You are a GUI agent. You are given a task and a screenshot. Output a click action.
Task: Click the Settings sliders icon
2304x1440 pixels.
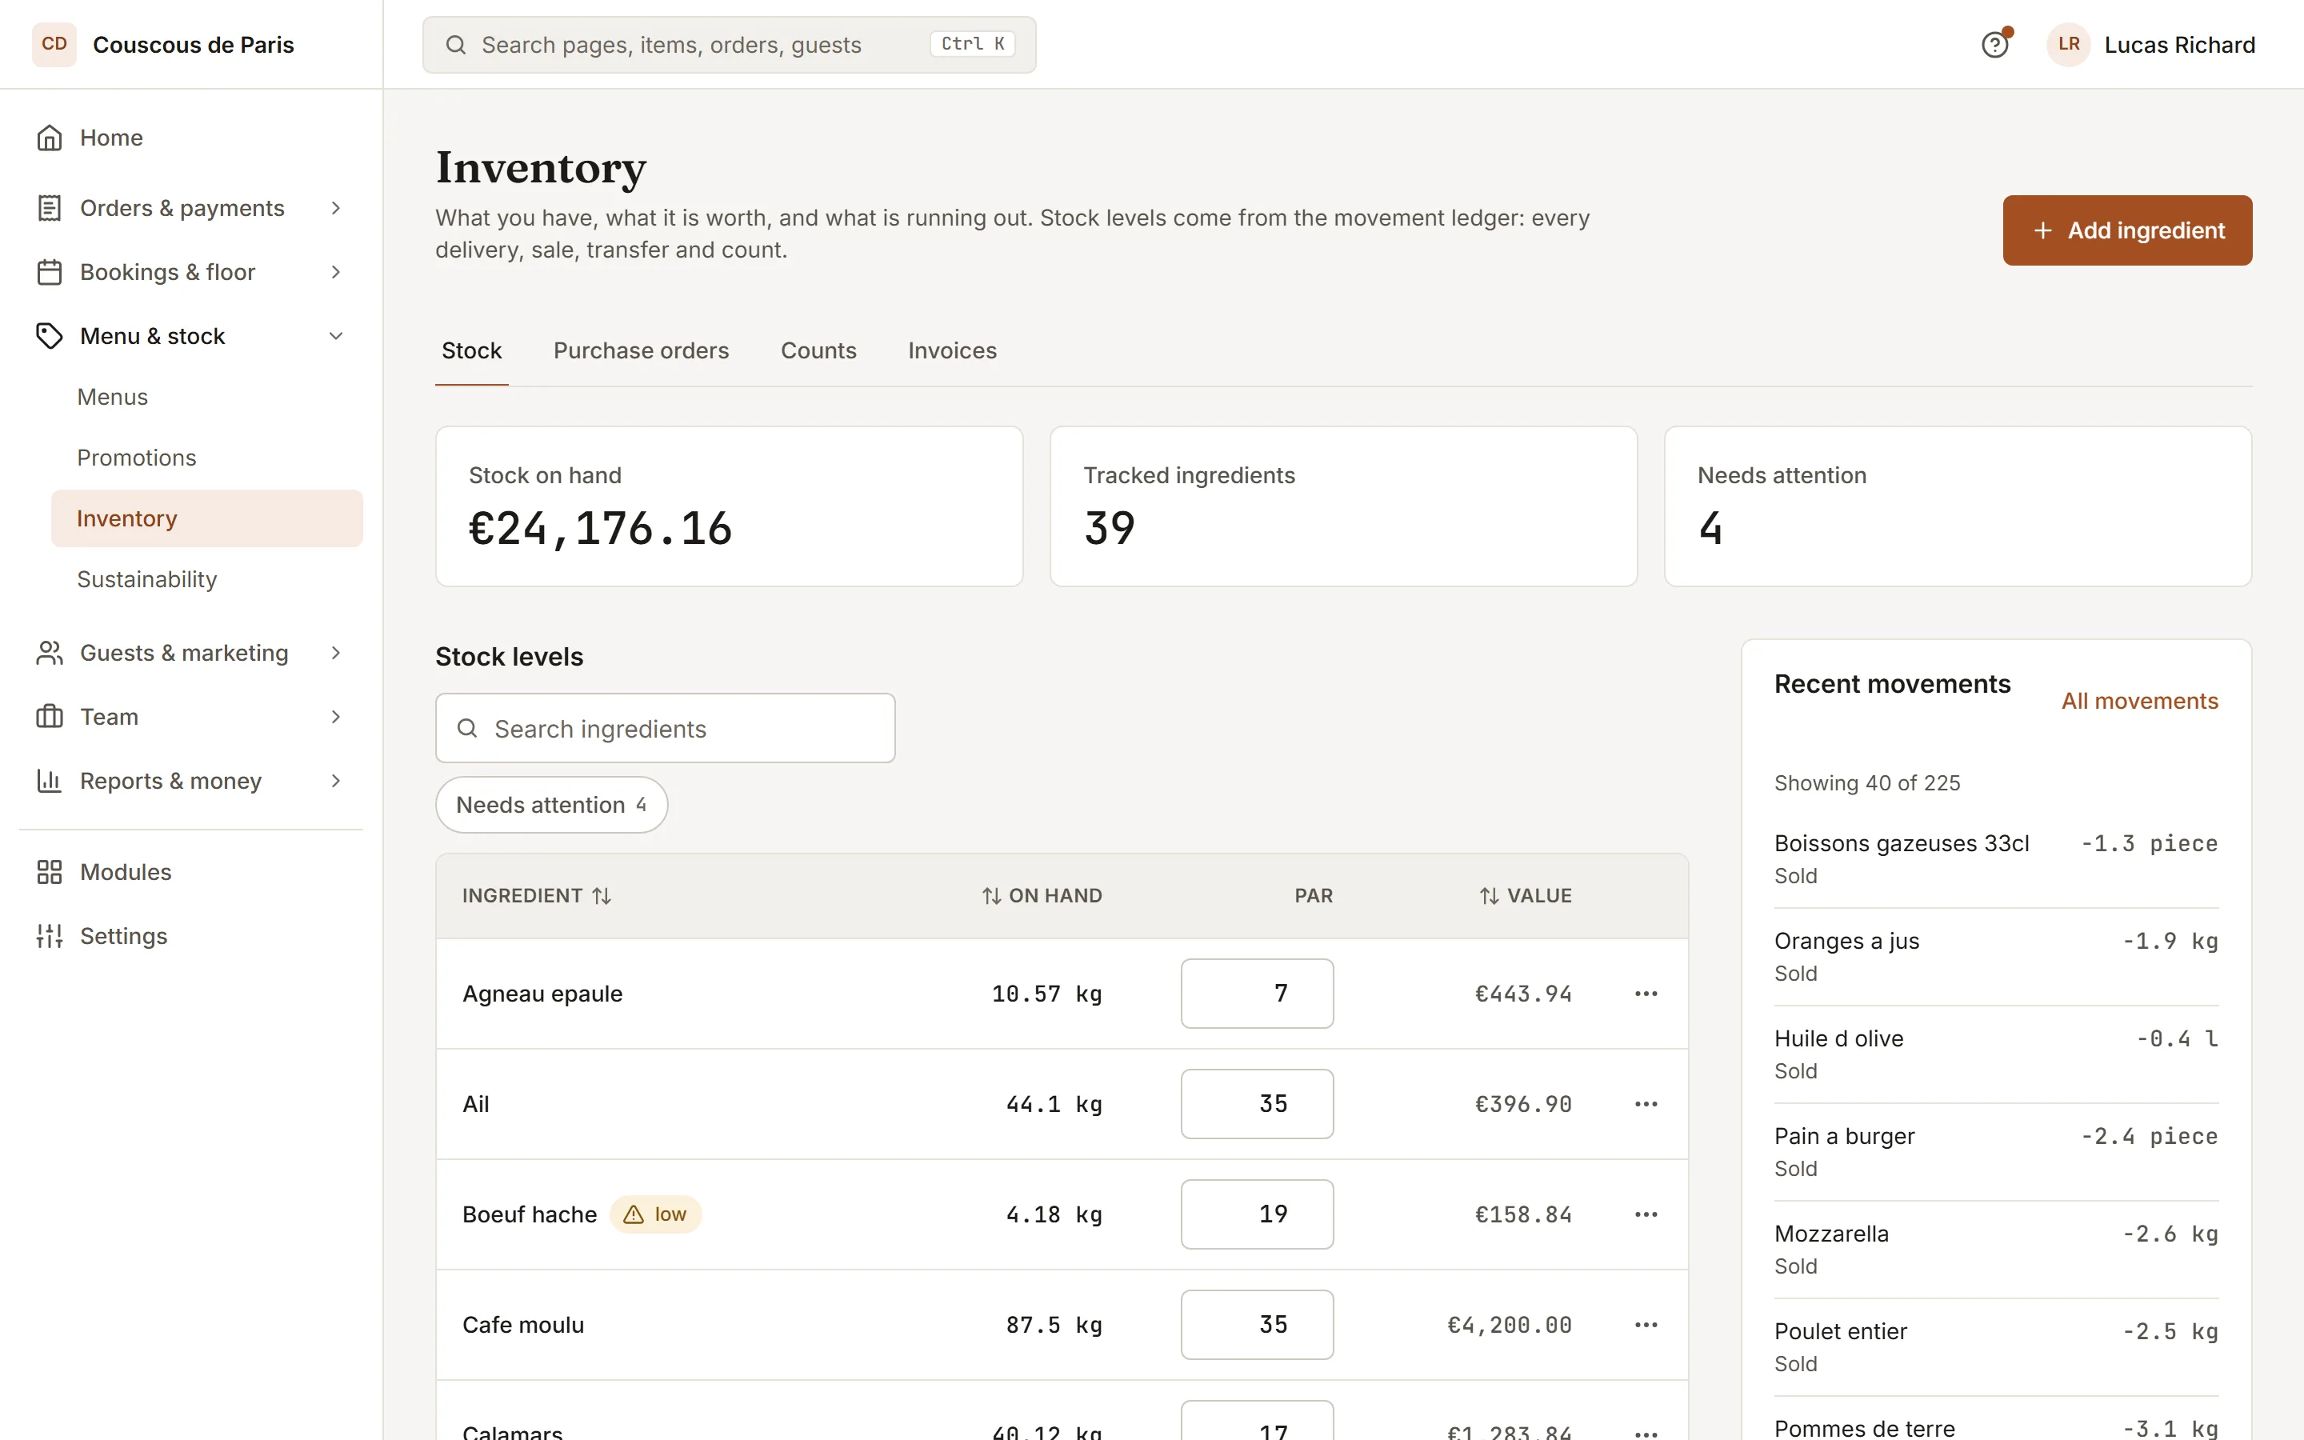click(x=50, y=936)
